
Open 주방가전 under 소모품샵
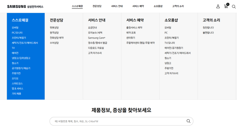[x=169, y=68]
